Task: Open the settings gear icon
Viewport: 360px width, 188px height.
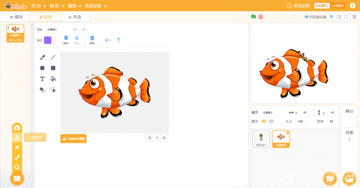Action: pyautogui.click(x=352, y=5)
